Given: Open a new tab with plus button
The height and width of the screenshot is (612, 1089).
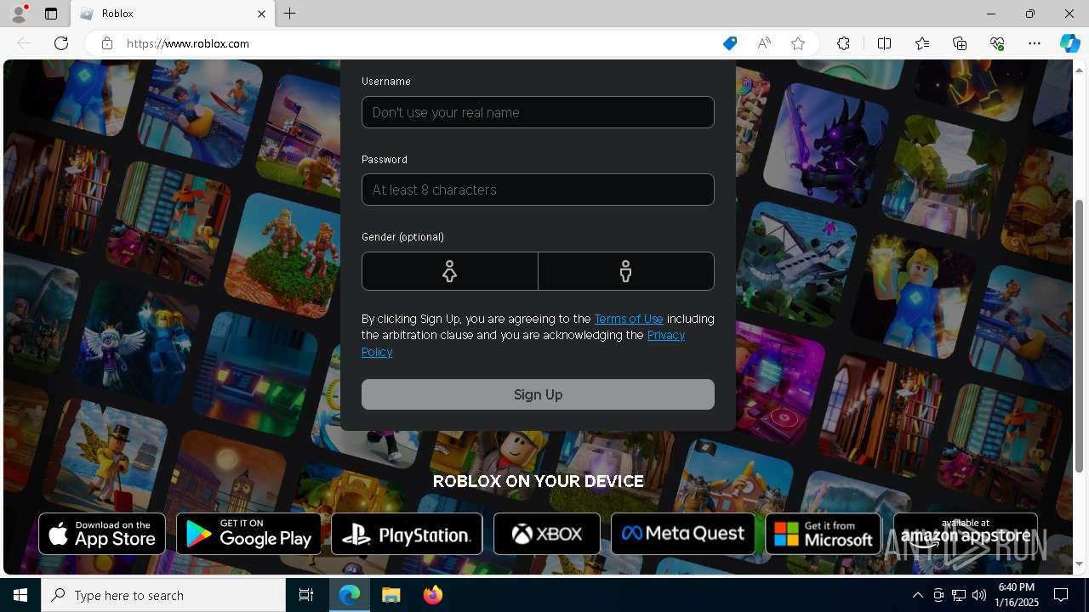Looking at the screenshot, I should click(x=290, y=14).
